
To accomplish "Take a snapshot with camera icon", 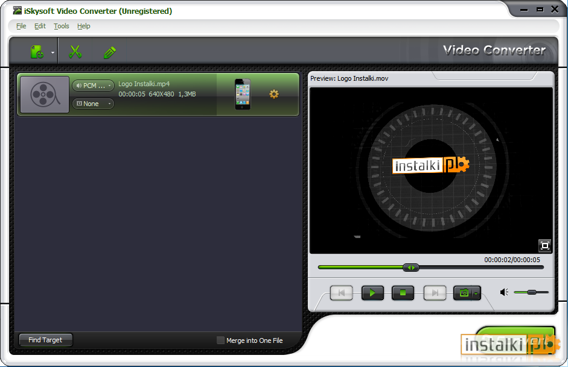I will tap(464, 293).
